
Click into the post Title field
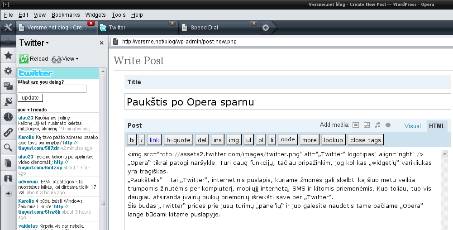point(288,102)
